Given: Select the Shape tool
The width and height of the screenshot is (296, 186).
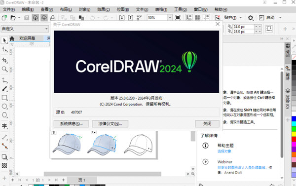Looking at the screenshot, I should pyautogui.click(x=4, y=49).
